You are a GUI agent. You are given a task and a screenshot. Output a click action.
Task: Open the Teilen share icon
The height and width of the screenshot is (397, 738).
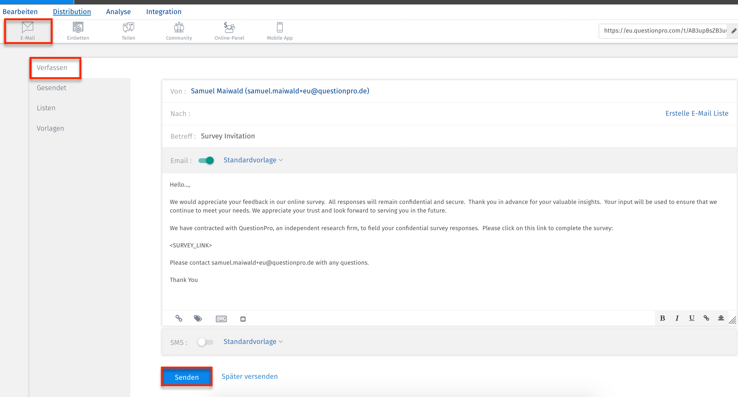[x=128, y=31]
